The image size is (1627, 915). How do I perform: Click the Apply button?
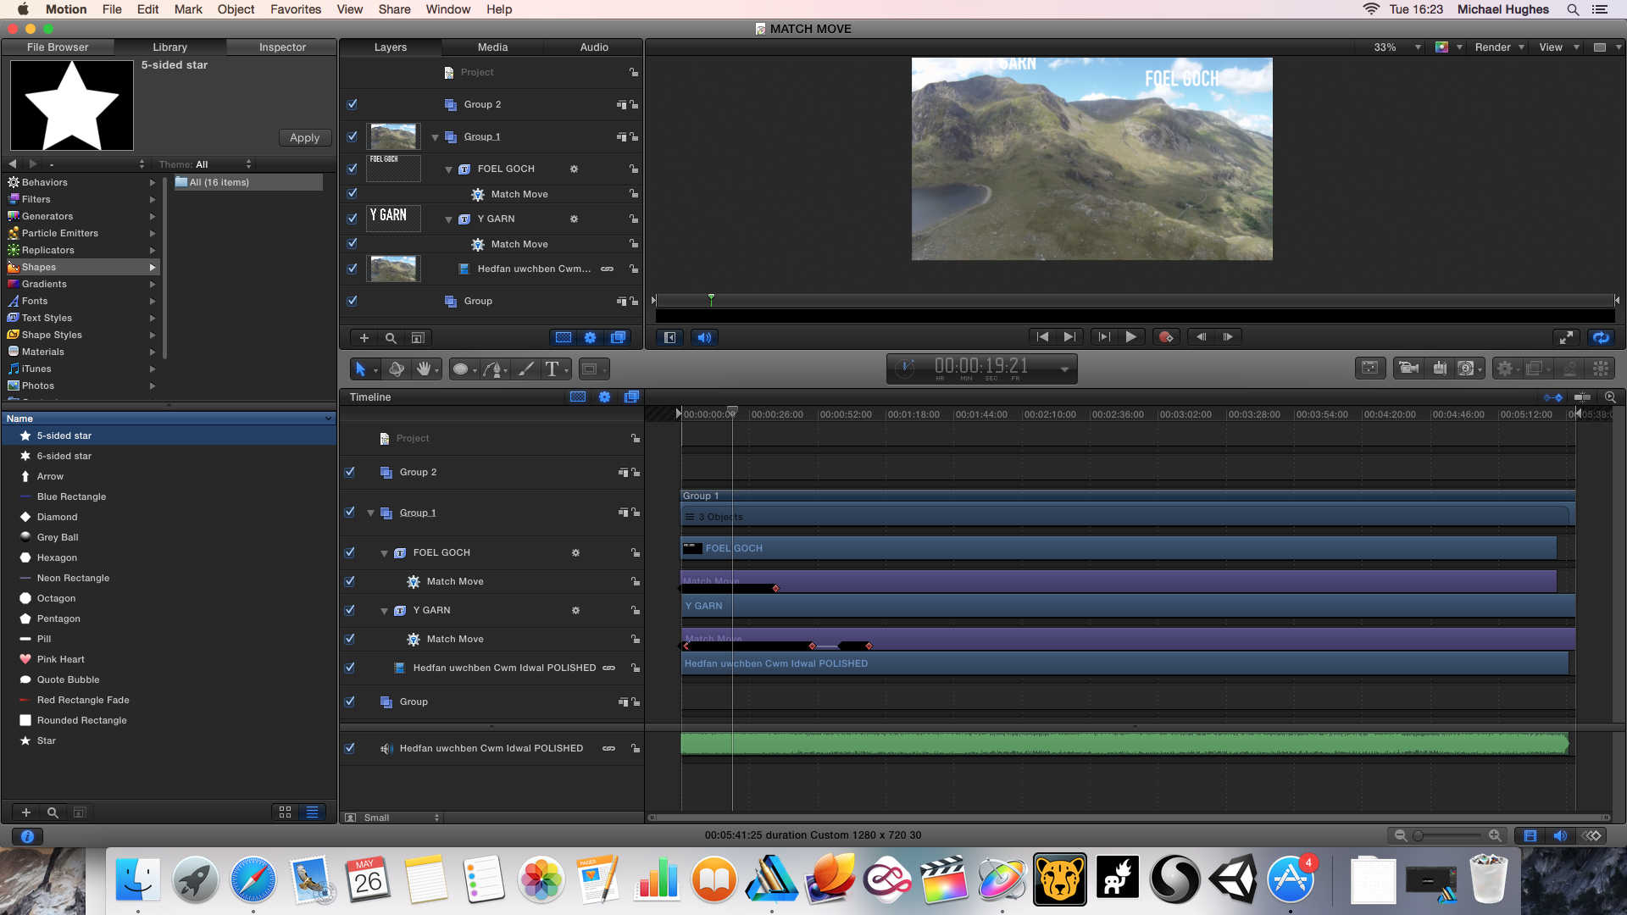[304, 137]
